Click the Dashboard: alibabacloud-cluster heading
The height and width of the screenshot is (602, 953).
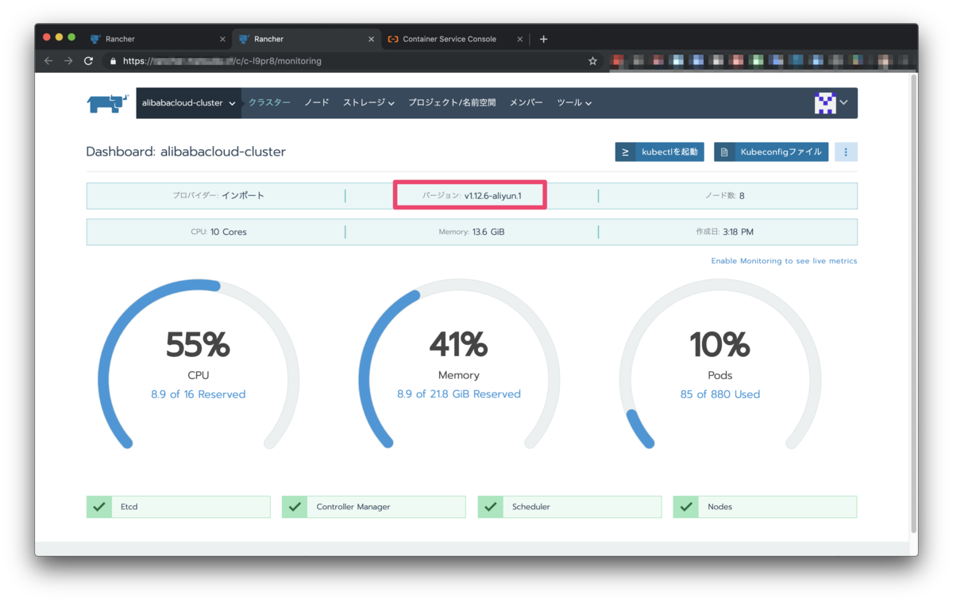click(x=186, y=151)
